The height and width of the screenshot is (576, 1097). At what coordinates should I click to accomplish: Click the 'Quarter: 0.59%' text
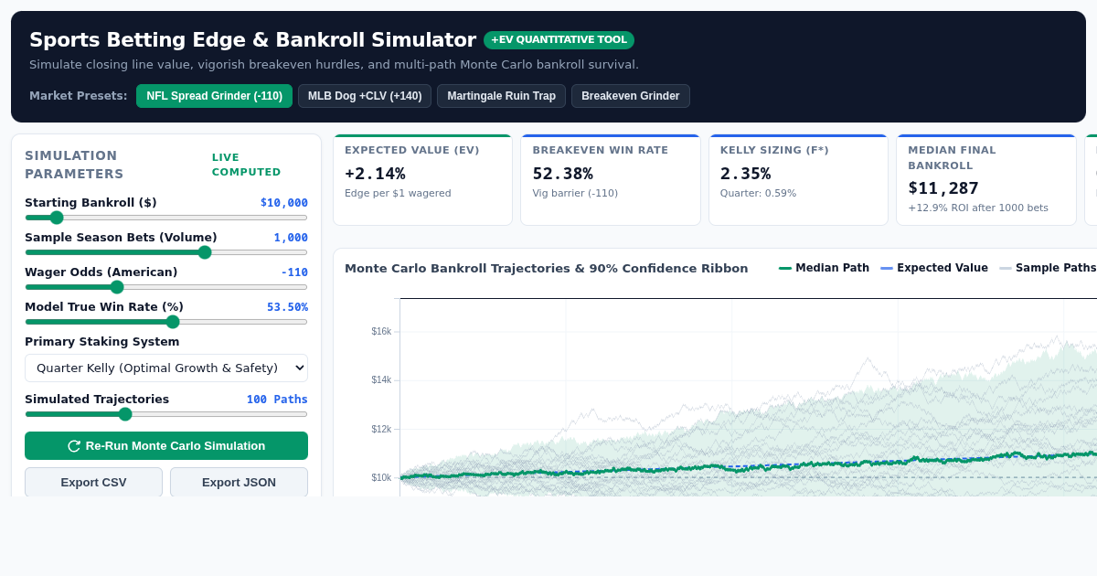(758, 193)
